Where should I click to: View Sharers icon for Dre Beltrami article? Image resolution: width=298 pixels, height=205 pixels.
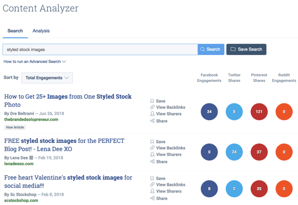click(152, 114)
